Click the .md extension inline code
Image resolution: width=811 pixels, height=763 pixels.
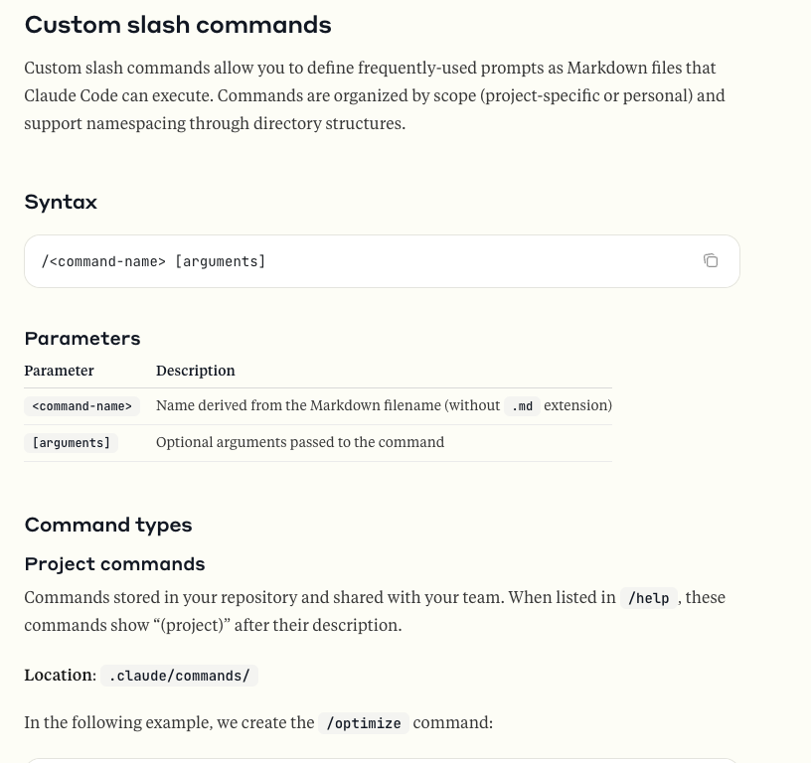(x=522, y=406)
